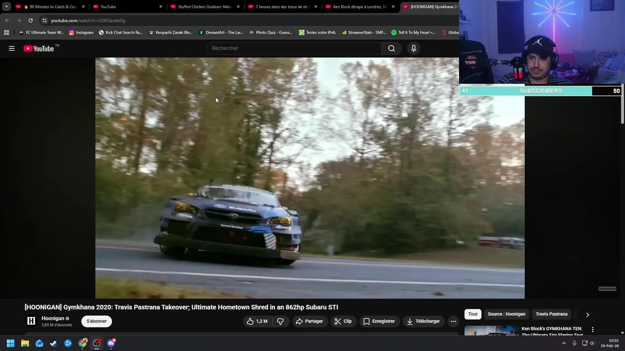Screen dimensions: 625x351
Task: Open volume control in the system tray
Action: (x=592, y=343)
